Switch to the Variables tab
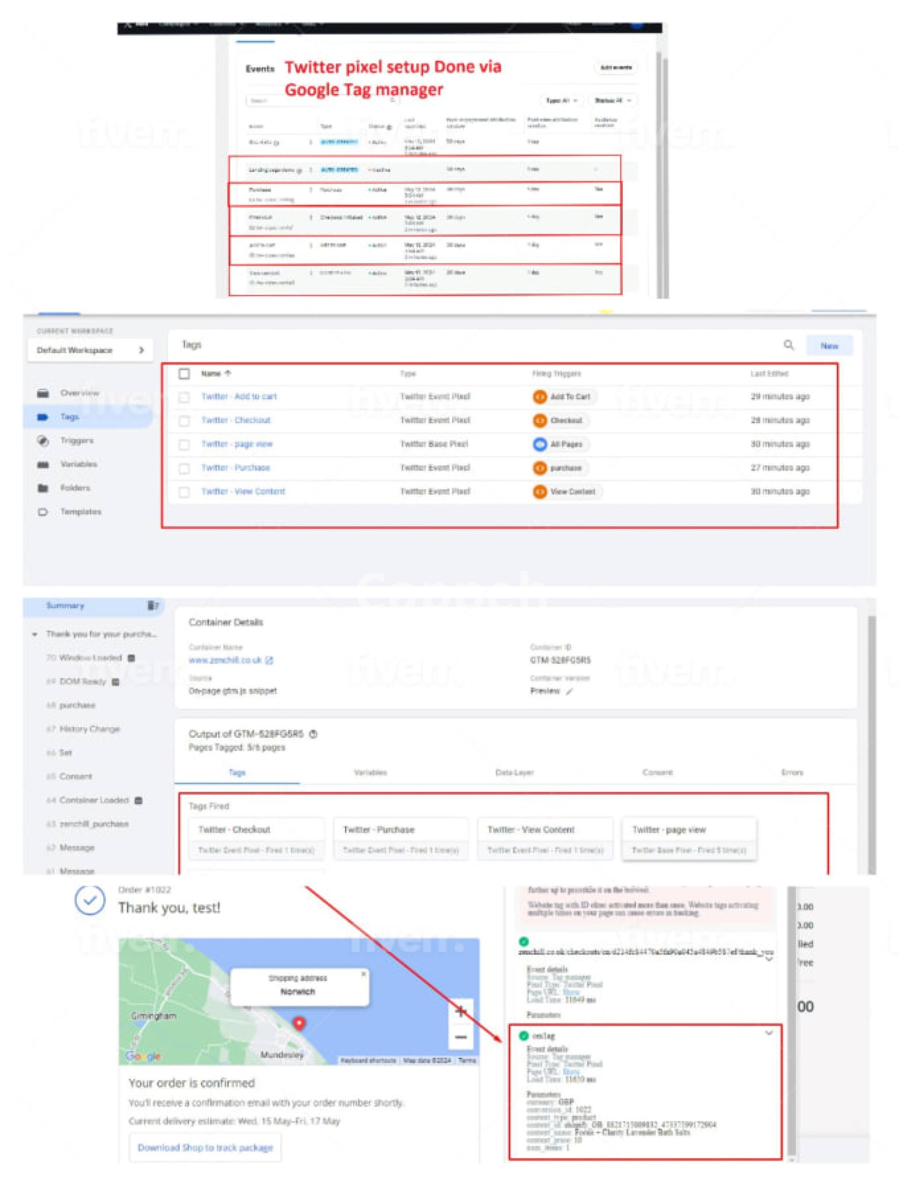This screenshot has width=899, height=1186. [x=370, y=772]
